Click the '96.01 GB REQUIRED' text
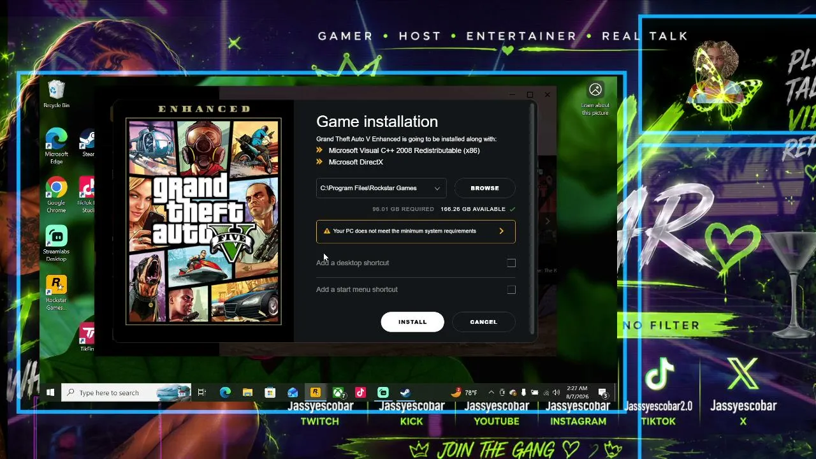Viewport: 816px width, 459px height. click(x=403, y=209)
